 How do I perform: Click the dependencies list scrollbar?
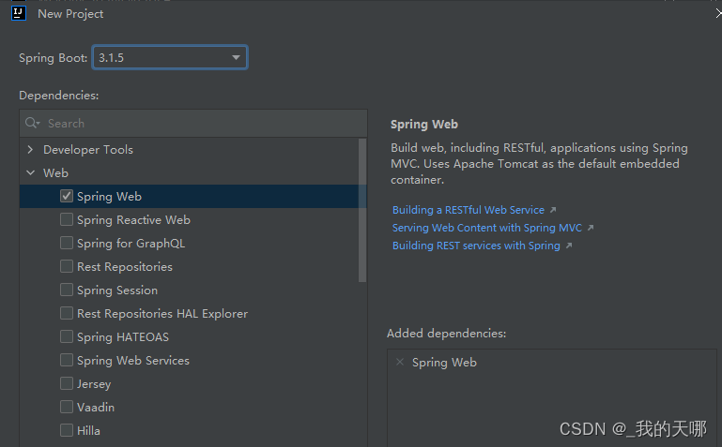[x=362, y=211]
